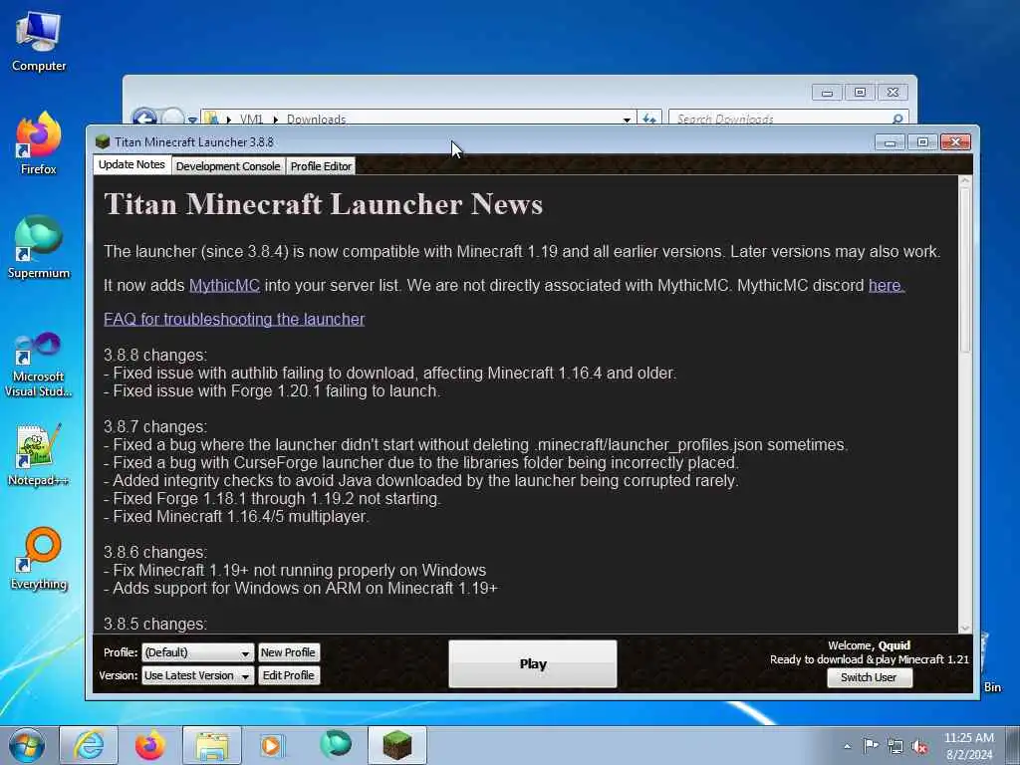Image resolution: width=1020 pixels, height=765 pixels.
Task: Open the MythicMC link
Action: pyautogui.click(x=224, y=286)
